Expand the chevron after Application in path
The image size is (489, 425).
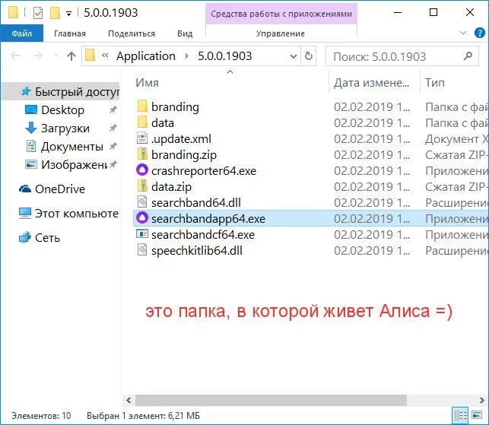click(x=186, y=56)
